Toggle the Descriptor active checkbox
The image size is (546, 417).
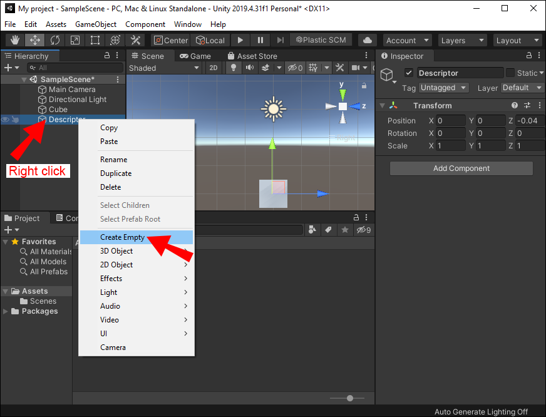(409, 73)
